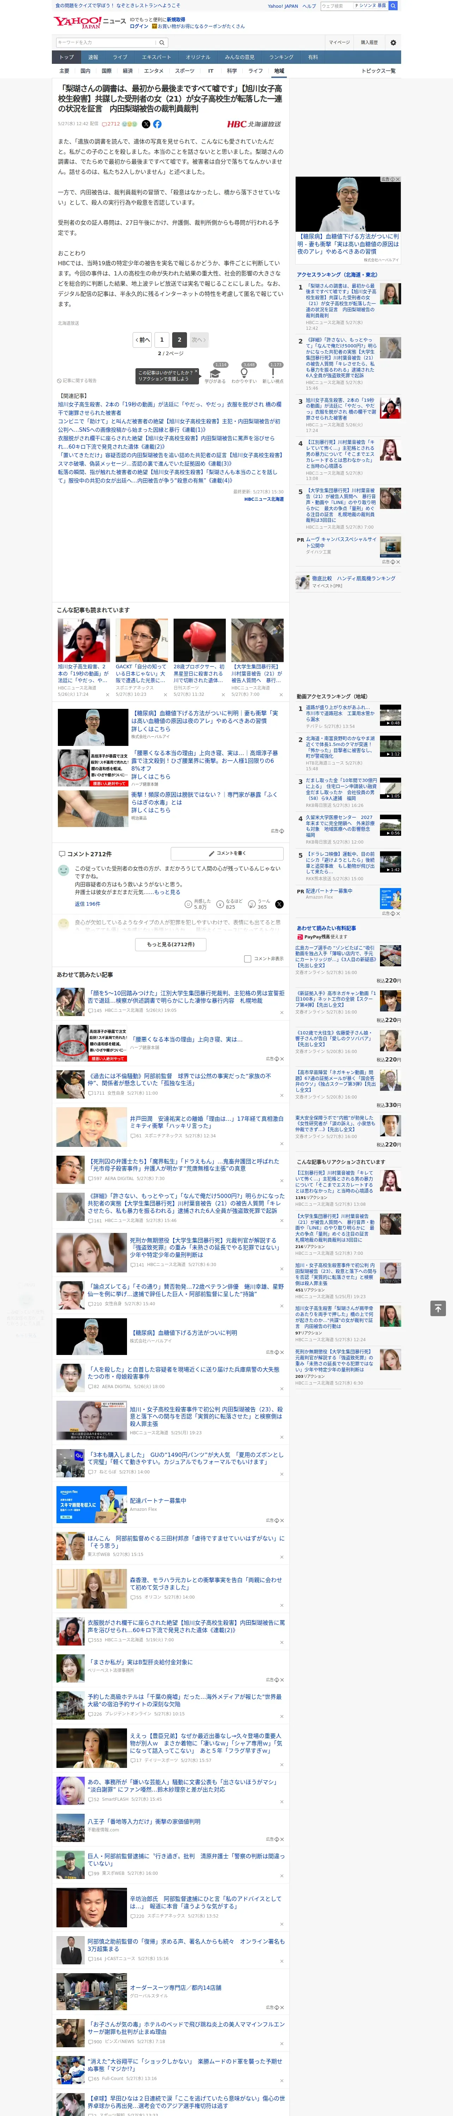The image size is (453, 2116).
Task: Open the 2712 comments count icon
Action: [111, 124]
